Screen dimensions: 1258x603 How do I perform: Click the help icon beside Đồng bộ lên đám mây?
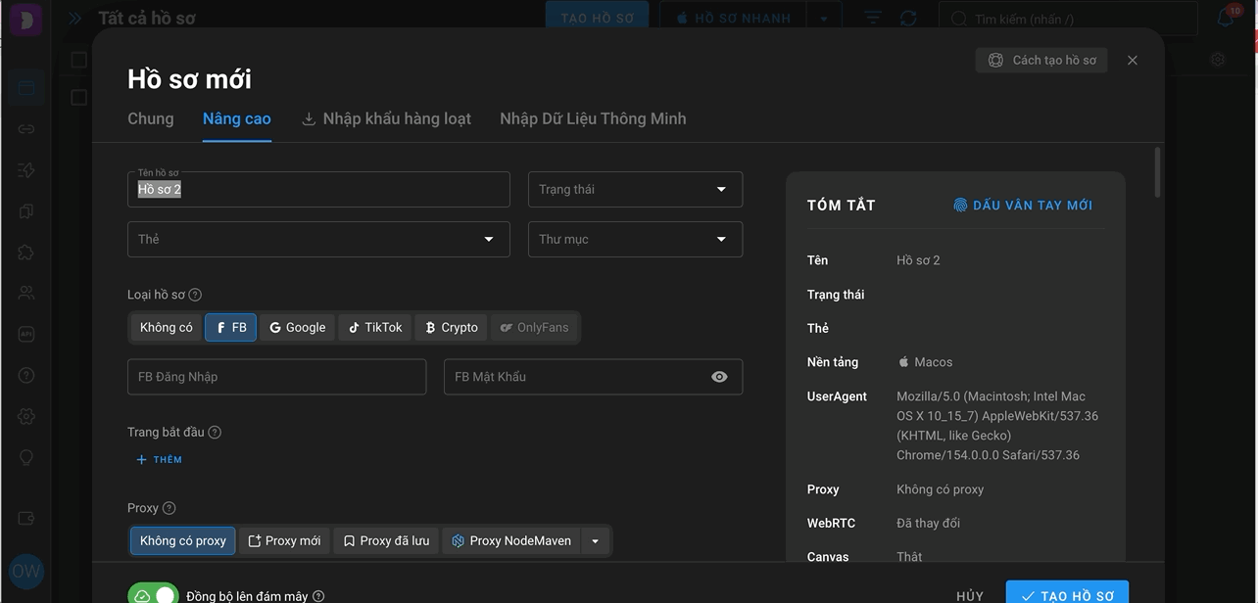pos(318,596)
